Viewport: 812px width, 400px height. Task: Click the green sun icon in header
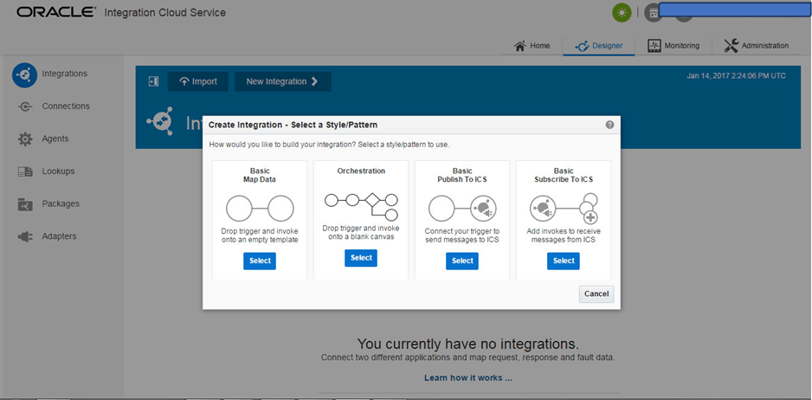pyautogui.click(x=622, y=12)
